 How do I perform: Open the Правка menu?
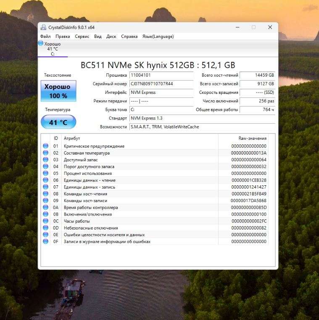pos(63,37)
